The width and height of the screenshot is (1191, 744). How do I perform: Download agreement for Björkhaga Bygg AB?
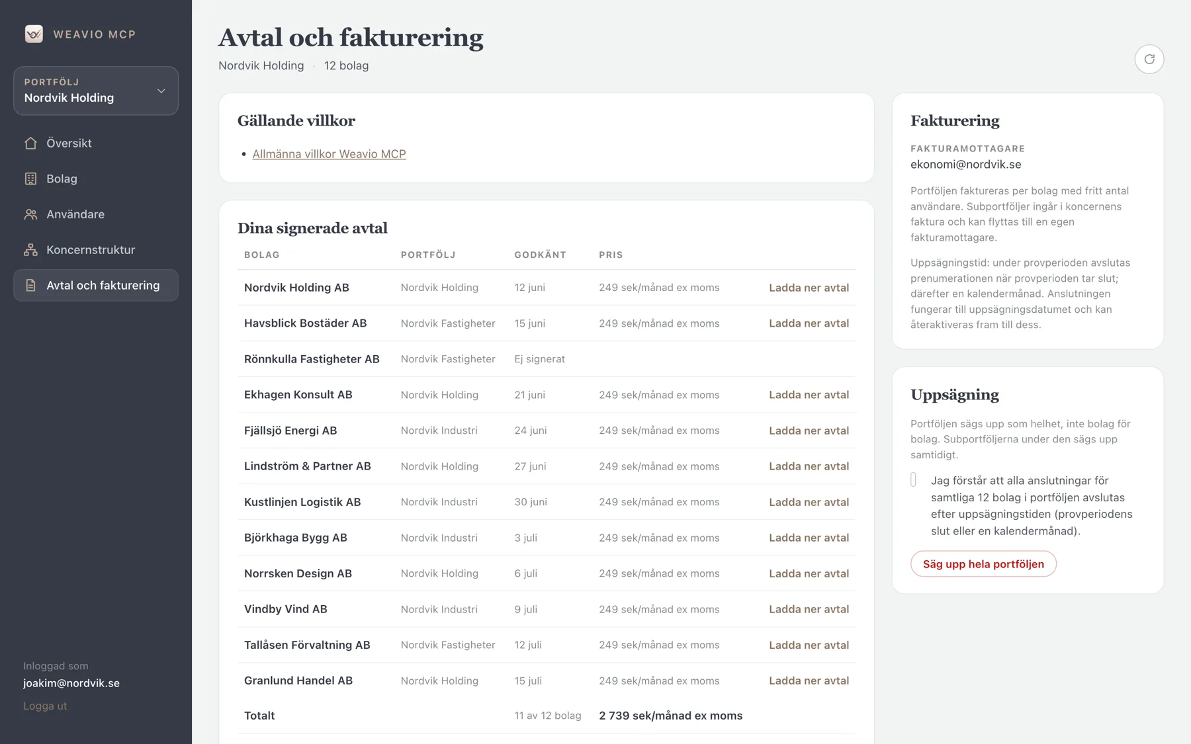click(809, 538)
